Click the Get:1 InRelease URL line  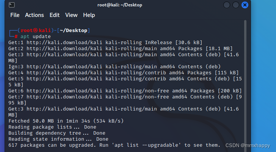tap(105, 43)
